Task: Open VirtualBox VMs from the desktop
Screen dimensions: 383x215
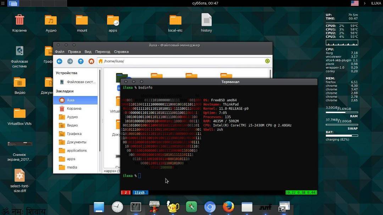Action: (x=20, y=113)
